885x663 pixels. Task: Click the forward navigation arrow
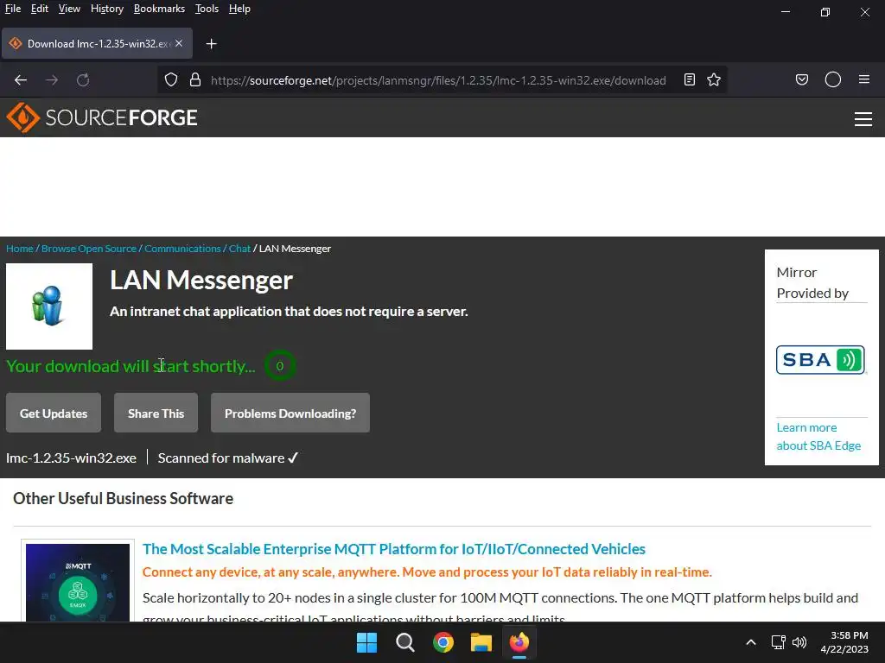pos(52,80)
